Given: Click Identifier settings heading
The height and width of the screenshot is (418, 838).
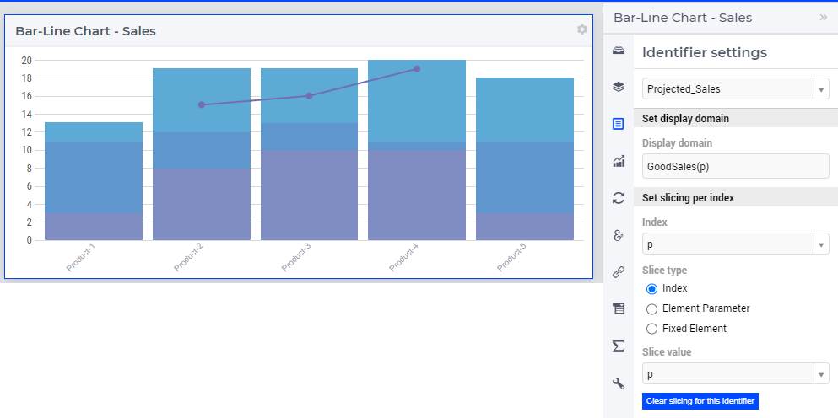Looking at the screenshot, I should click(705, 52).
